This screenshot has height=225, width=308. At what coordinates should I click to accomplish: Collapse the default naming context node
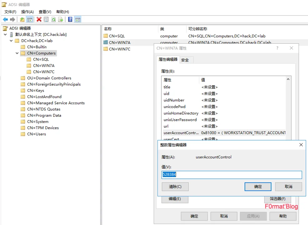point(5,35)
